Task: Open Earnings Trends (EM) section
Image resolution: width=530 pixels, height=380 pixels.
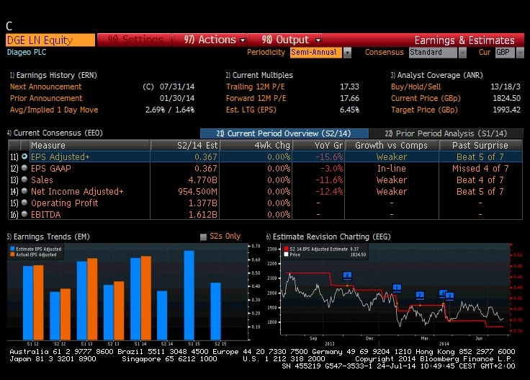Action: click(x=48, y=237)
